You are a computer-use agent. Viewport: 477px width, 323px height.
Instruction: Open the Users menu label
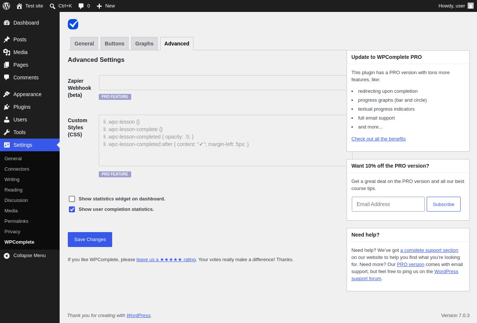(x=20, y=120)
